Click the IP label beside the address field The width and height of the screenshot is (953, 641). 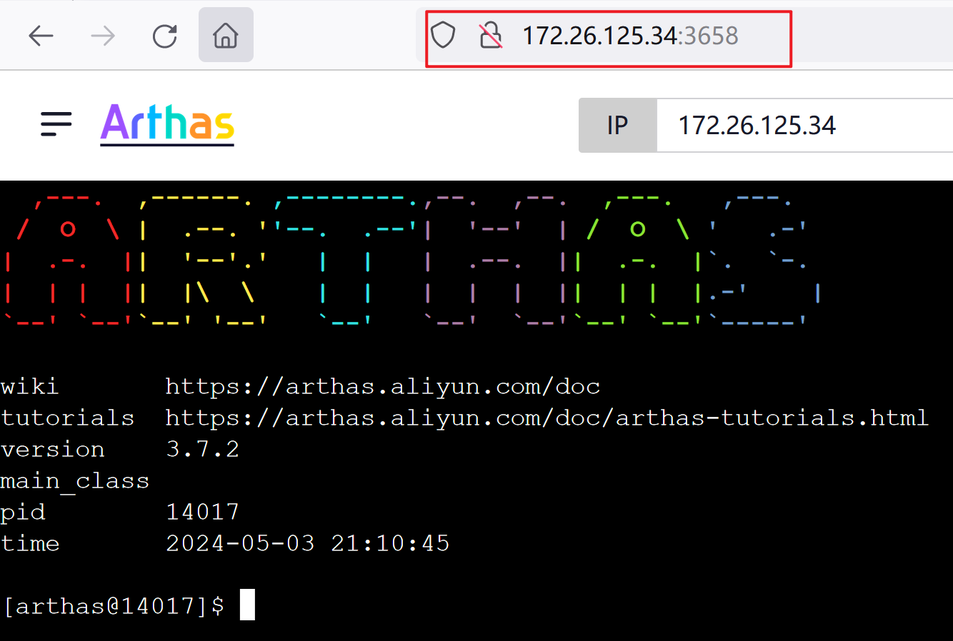(x=617, y=126)
